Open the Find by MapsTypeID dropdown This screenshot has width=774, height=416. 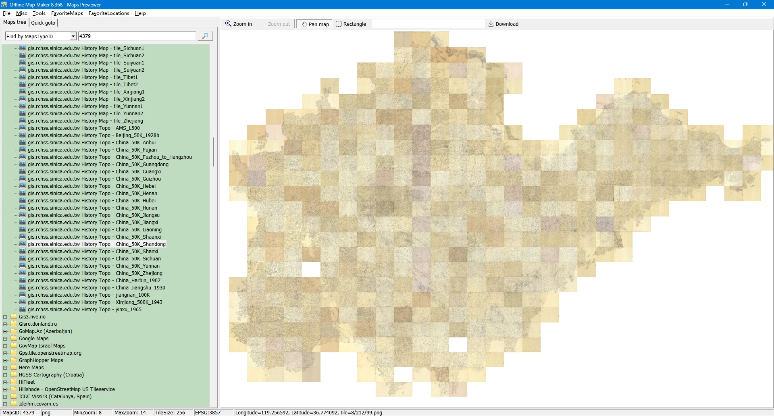[x=73, y=36]
